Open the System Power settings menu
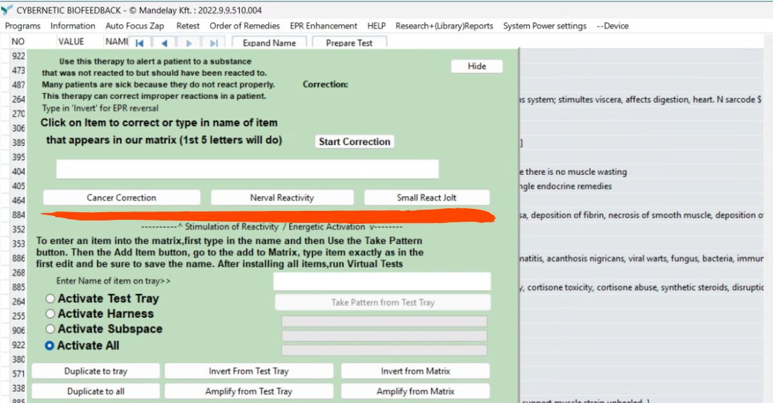The height and width of the screenshot is (403, 773). [544, 26]
